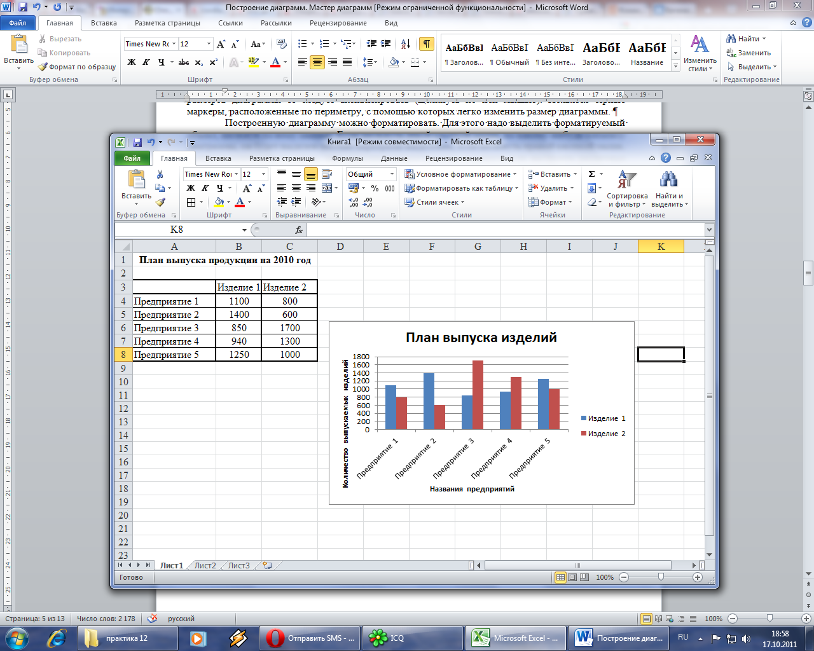
Task: Click Excel insert function fx icon
Action: (x=299, y=230)
